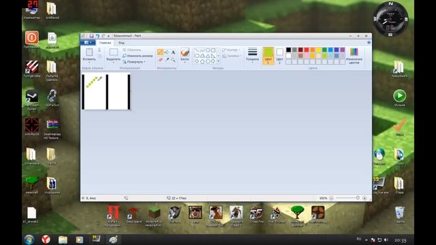The height and width of the screenshot is (245, 436).
Task: Click zoom out minus button in status bar
Action: pos(331,198)
